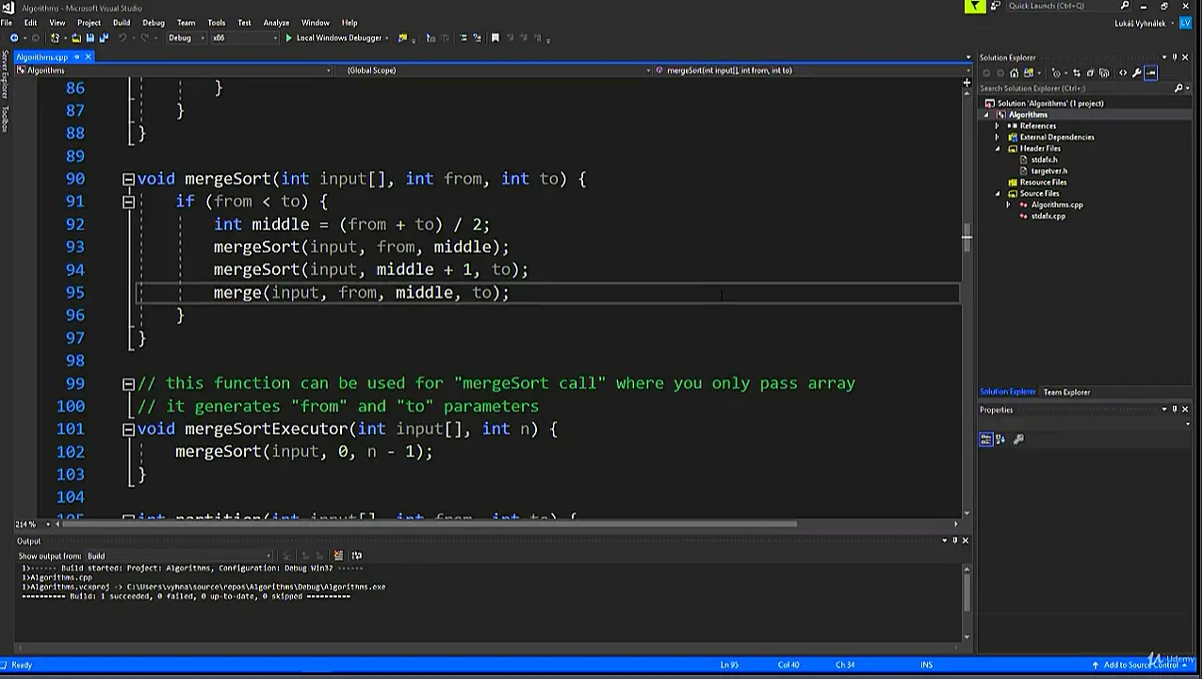This screenshot has width=1203, height=679.
Task: Click the Home icon in Solution Explorer
Action: pos(1015,73)
